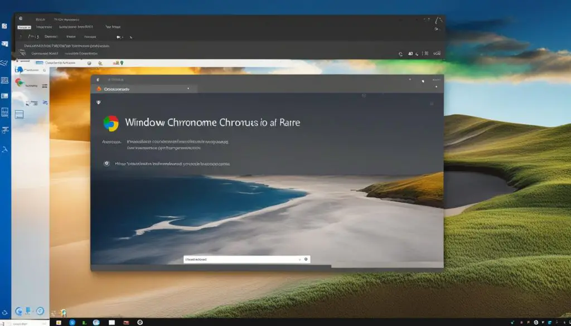The width and height of the screenshot is (571, 326).
Task: Select the Chrome logo on the new tab page
Action: point(110,123)
